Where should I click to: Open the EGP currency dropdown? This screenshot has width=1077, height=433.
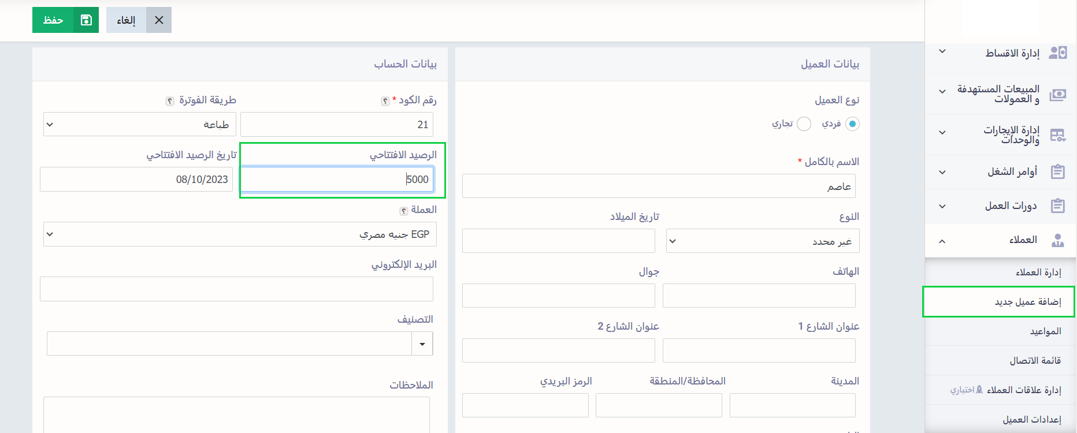point(239,234)
